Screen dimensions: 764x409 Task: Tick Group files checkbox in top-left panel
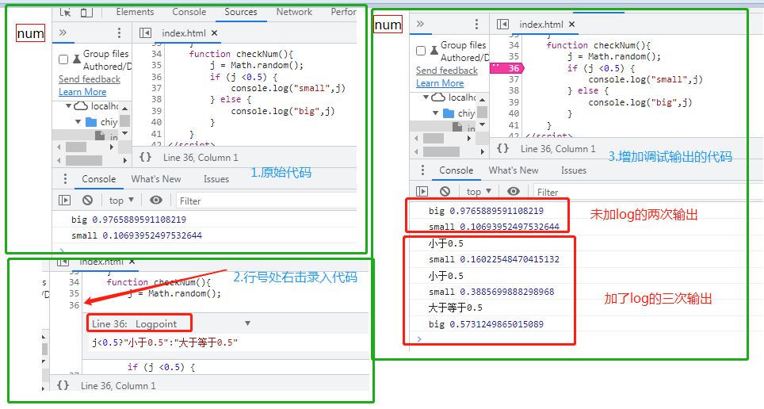(63, 59)
